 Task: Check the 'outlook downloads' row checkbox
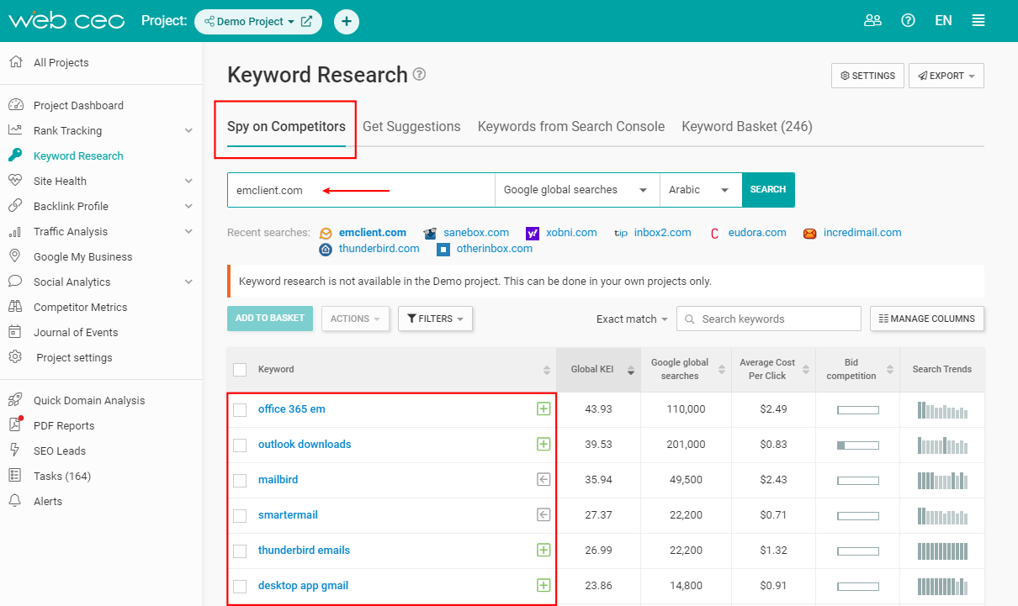coord(240,445)
